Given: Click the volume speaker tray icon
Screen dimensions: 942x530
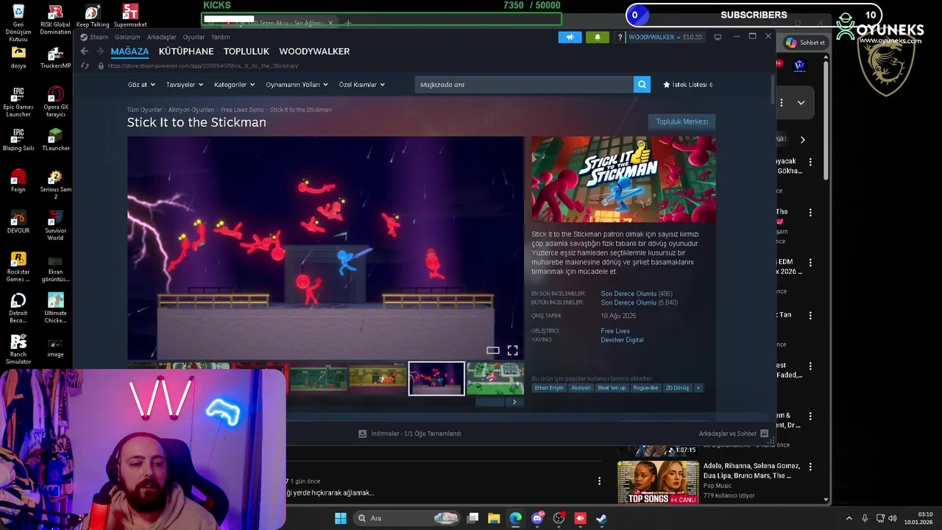Looking at the screenshot, I should tap(893, 518).
